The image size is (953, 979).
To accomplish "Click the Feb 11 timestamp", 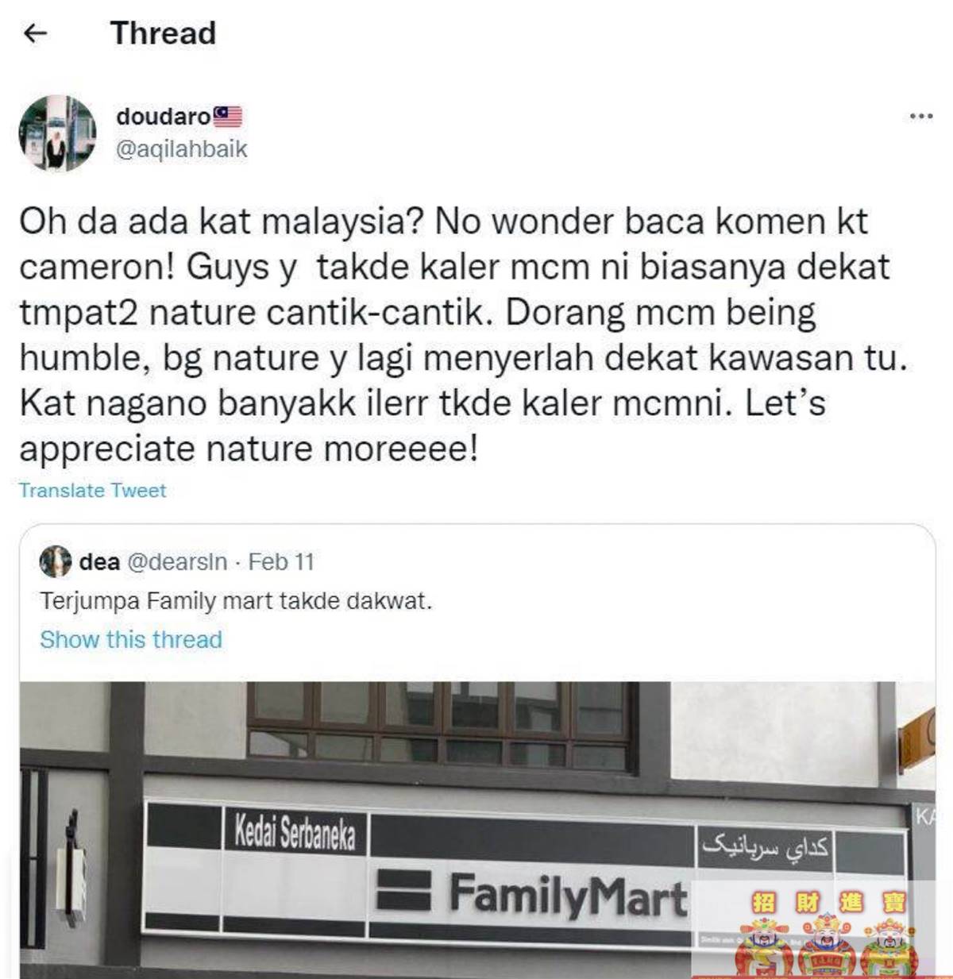I will pos(281,562).
